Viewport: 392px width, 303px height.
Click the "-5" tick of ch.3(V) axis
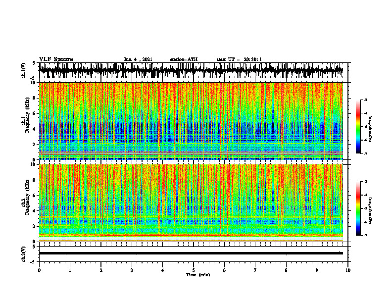click(x=33, y=262)
